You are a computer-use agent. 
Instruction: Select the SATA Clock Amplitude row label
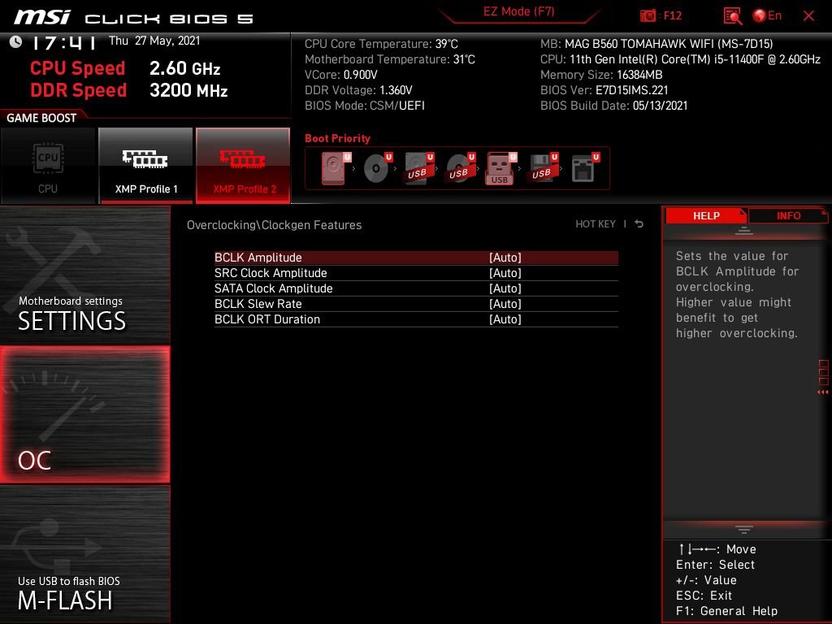tap(273, 288)
